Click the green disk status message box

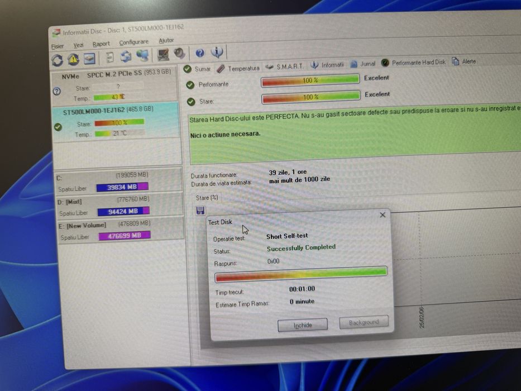pos(354,135)
